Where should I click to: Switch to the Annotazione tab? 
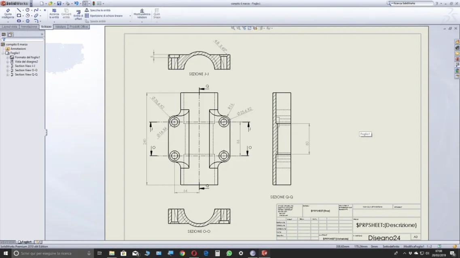[29, 27]
